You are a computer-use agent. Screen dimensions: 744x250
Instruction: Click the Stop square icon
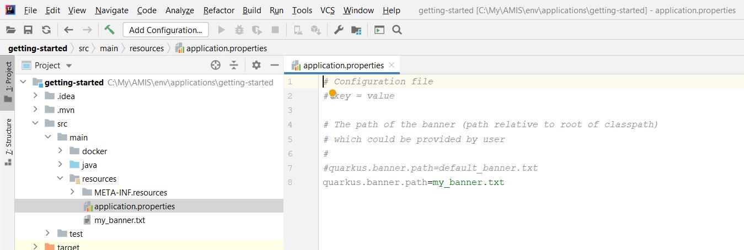(275, 30)
